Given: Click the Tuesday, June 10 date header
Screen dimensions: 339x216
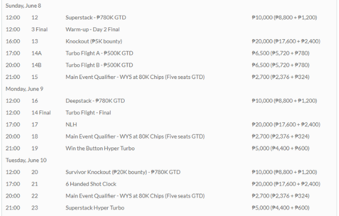Looking at the screenshot, I should coord(26,160).
